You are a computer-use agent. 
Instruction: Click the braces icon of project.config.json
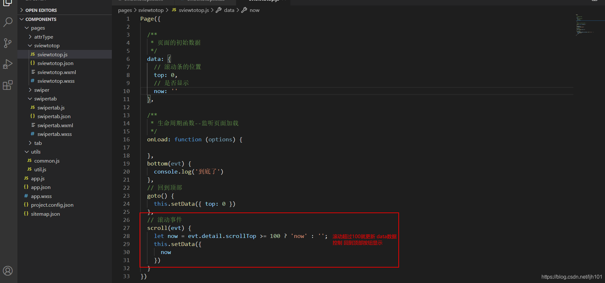point(26,205)
